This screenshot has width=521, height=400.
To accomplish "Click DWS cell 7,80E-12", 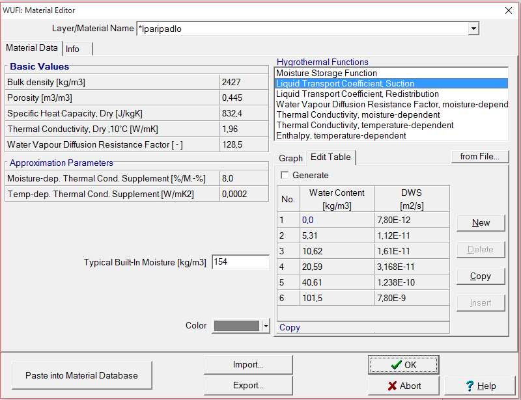I will 412,220.
